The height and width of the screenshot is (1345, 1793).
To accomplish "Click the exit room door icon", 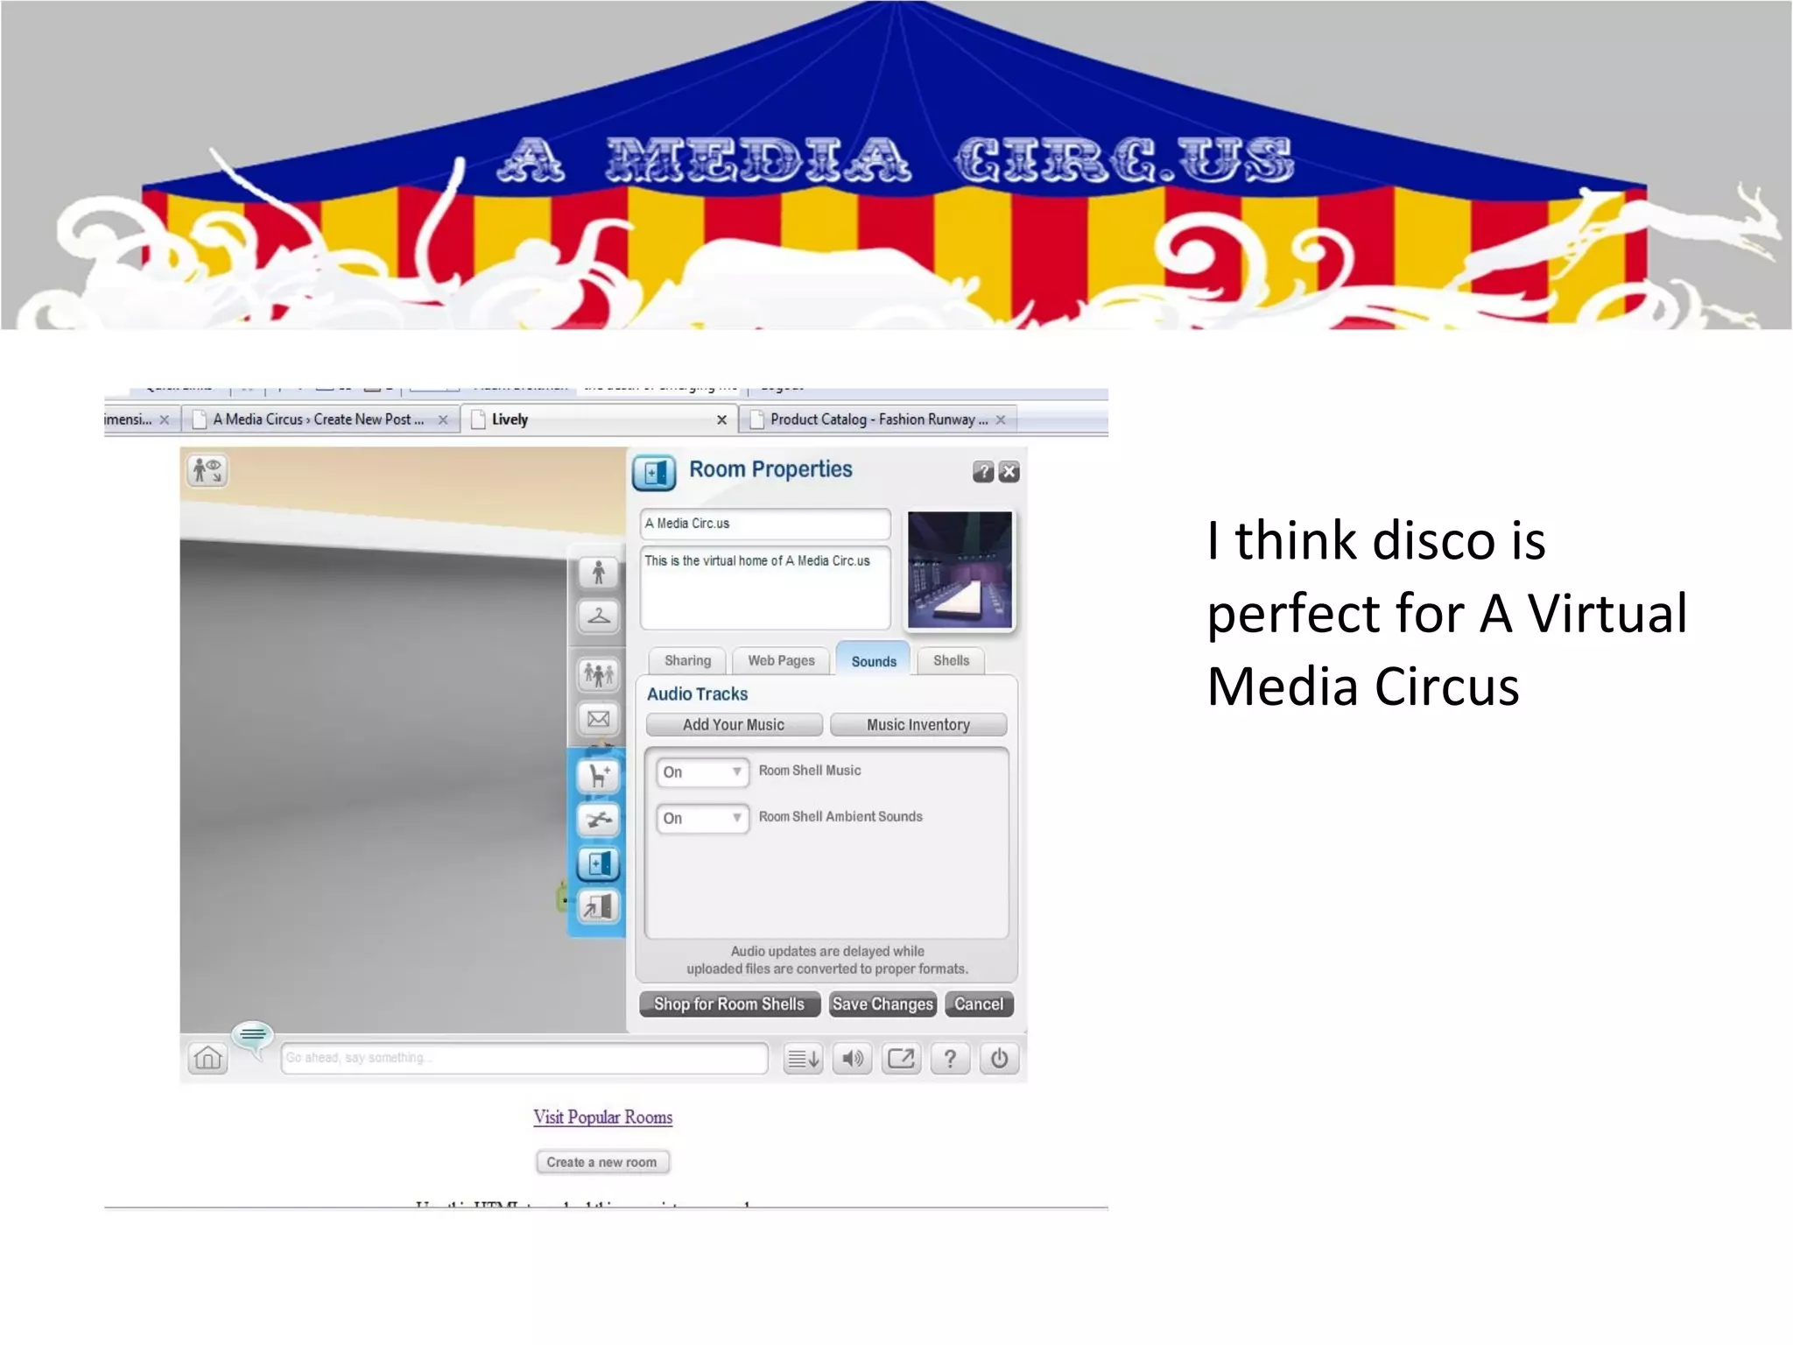I will 599,906.
